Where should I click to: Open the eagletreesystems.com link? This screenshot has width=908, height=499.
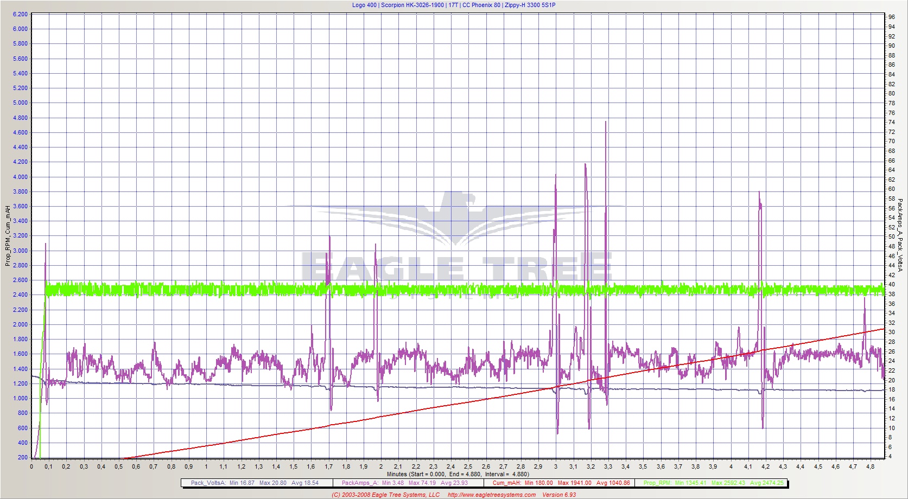(491, 495)
